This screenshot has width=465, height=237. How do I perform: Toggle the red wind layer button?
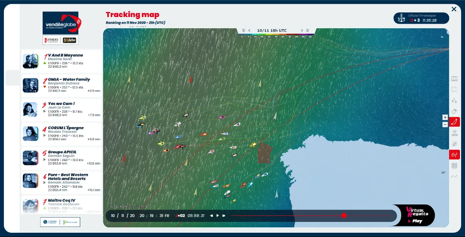pyautogui.click(x=455, y=155)
